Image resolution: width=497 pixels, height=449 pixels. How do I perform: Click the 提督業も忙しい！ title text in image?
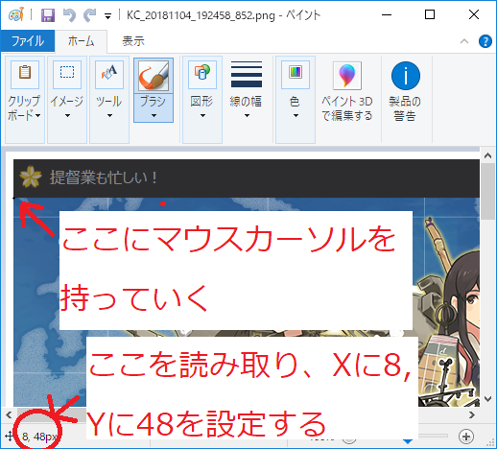click(104, 177)
